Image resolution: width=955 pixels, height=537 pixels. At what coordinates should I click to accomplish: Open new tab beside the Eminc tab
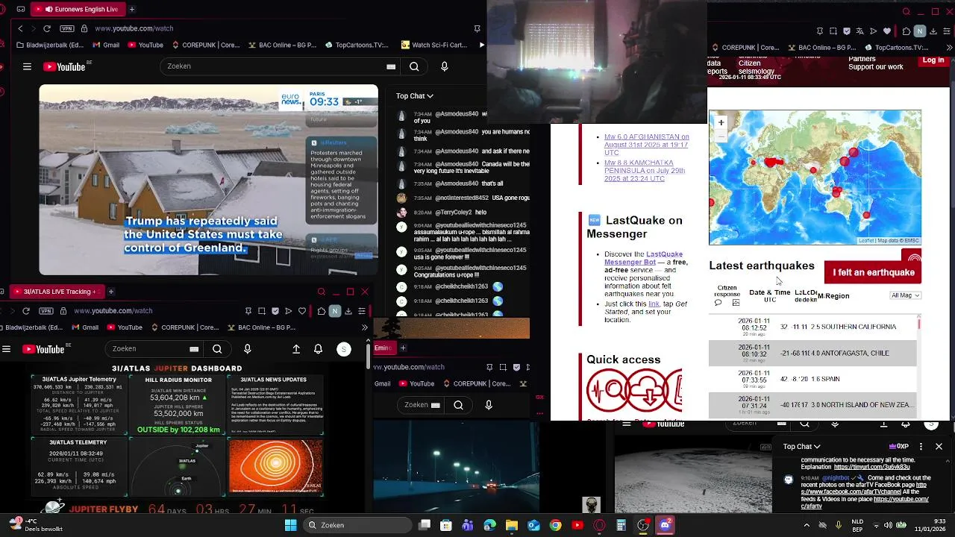pyautogui.click(x=403, y=348)
